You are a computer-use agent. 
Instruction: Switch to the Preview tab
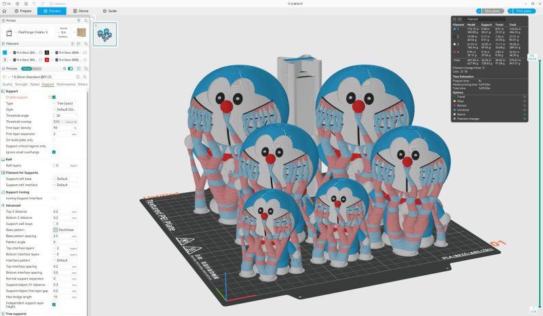[52, 11]
